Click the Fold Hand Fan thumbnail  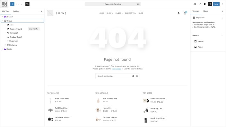[50, 110]
